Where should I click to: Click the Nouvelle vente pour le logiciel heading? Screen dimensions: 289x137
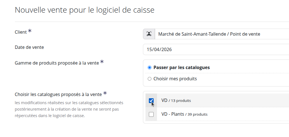[x=85, y=10]
